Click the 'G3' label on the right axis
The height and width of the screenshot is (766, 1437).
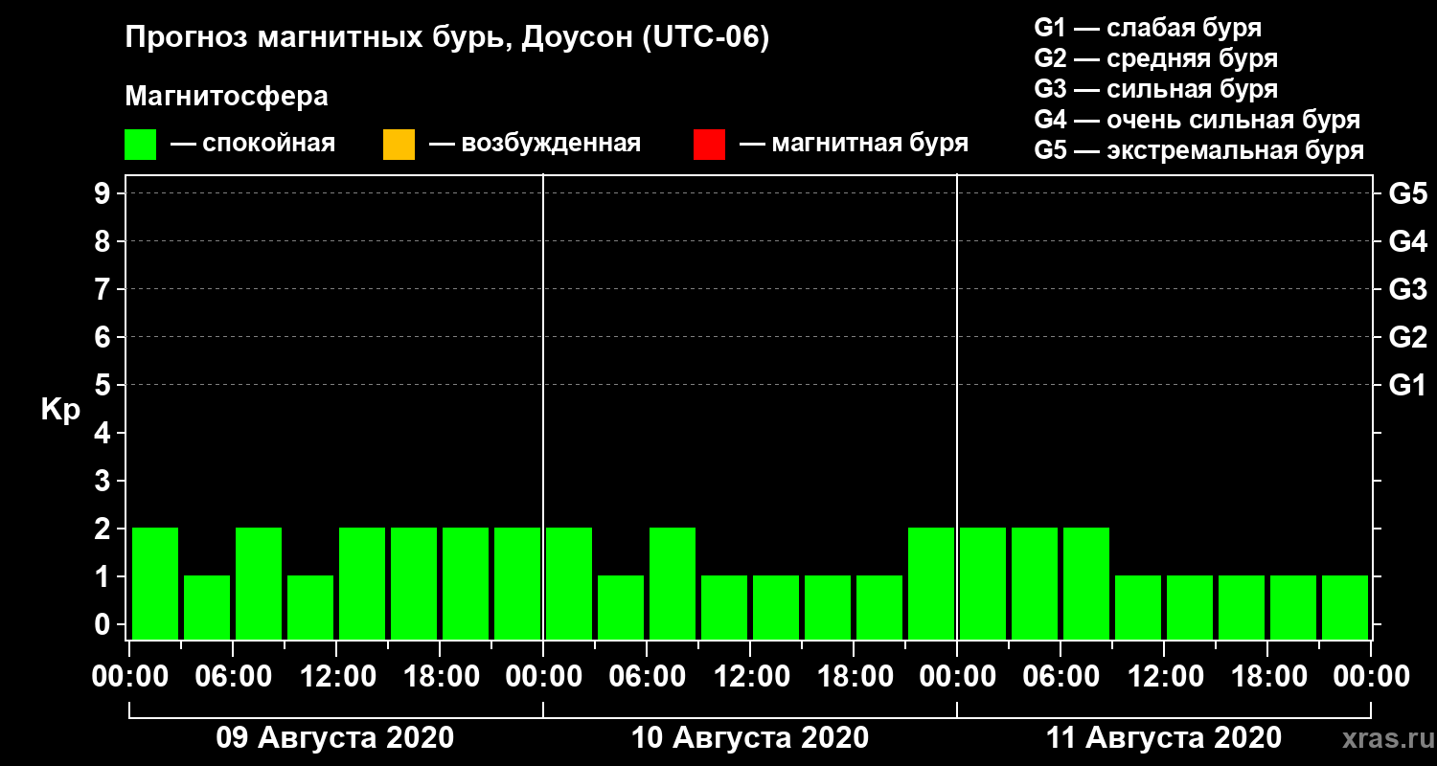point(1407,289)
